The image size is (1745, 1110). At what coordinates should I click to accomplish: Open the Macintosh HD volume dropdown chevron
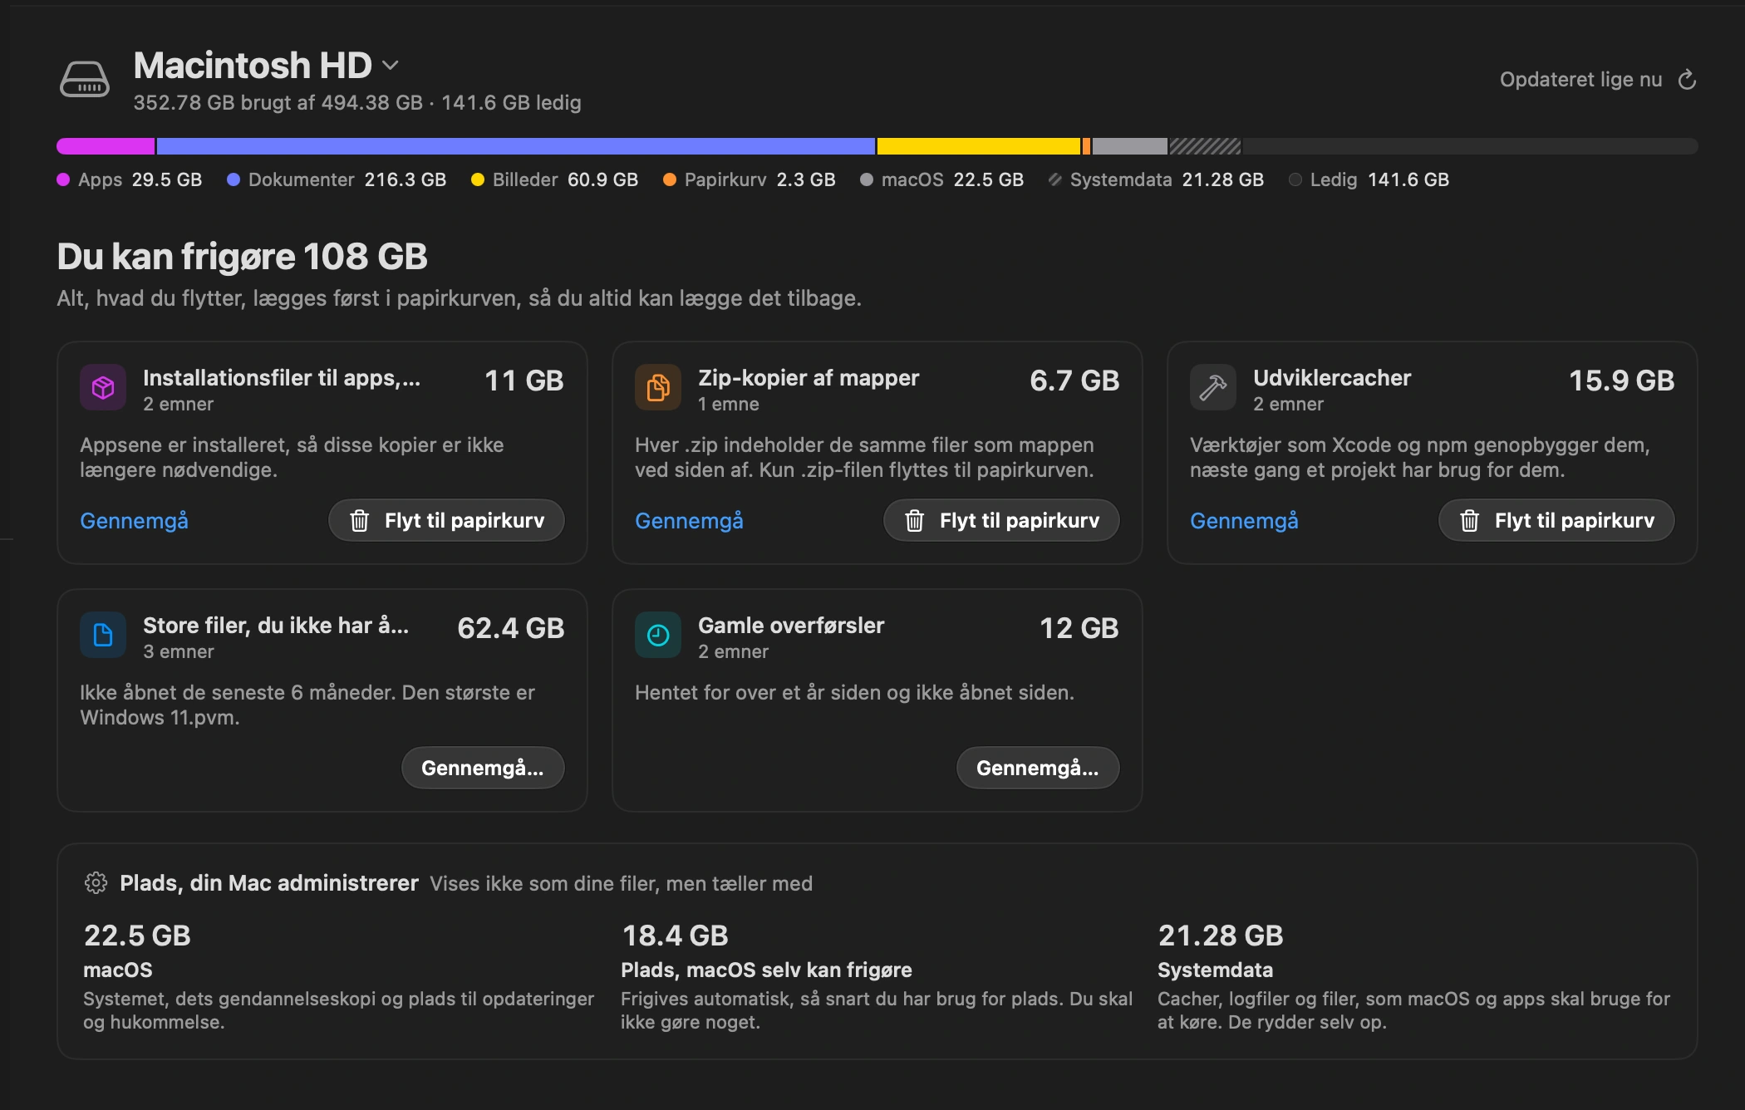click(391, 65)
